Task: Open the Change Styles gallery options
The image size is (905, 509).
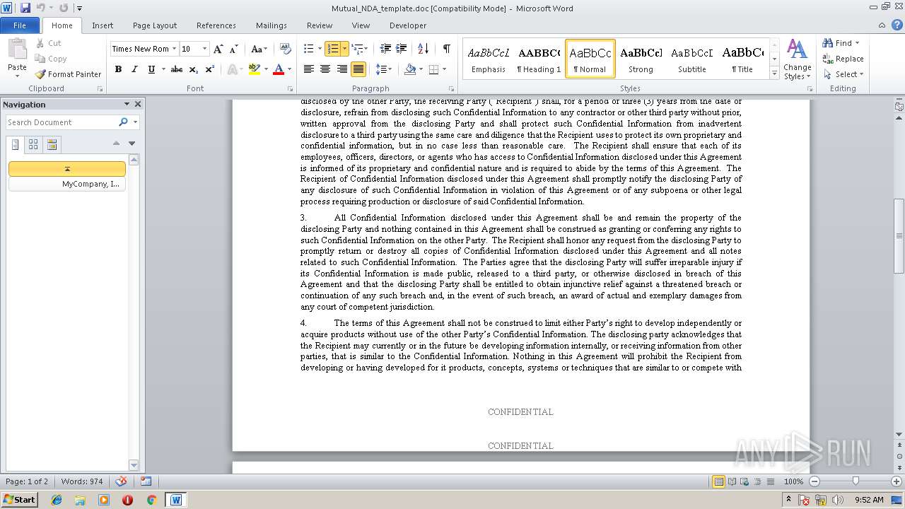Action: (x=797, y=61)
